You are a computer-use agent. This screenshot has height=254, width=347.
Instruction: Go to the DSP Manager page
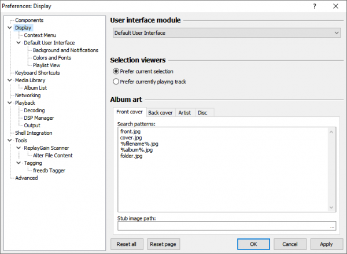[x=39, y=118]
